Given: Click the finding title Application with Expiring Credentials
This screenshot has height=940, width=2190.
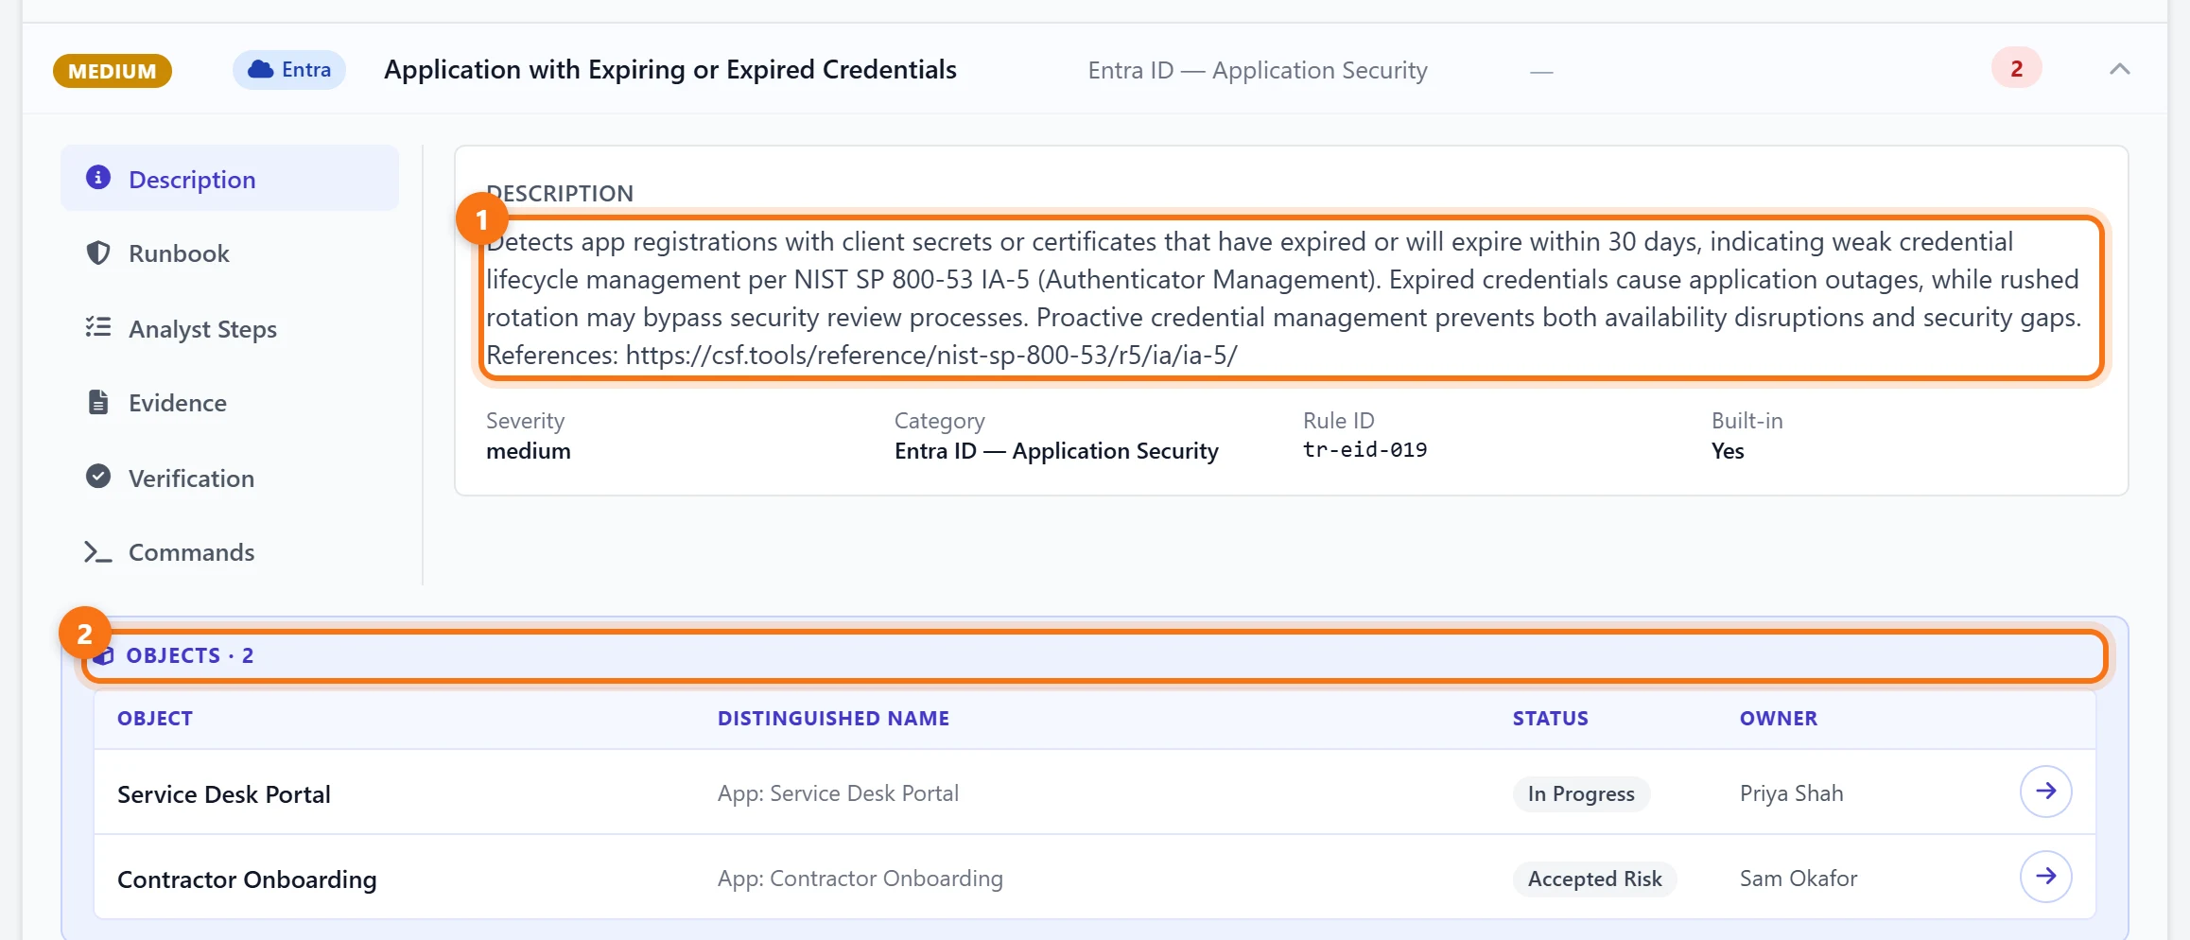Looking at the screenshot, I should [x=670, y=70].
